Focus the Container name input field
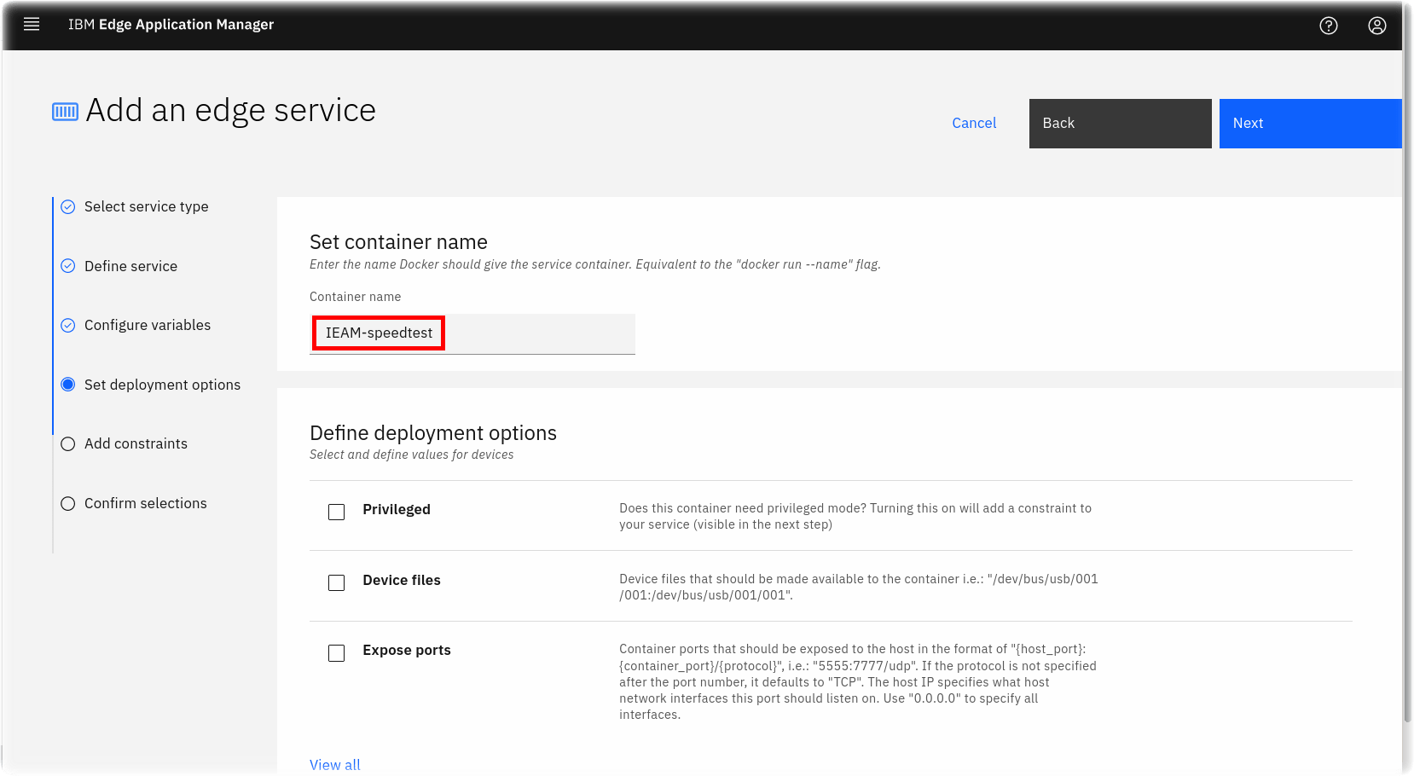 pos(472,333)
